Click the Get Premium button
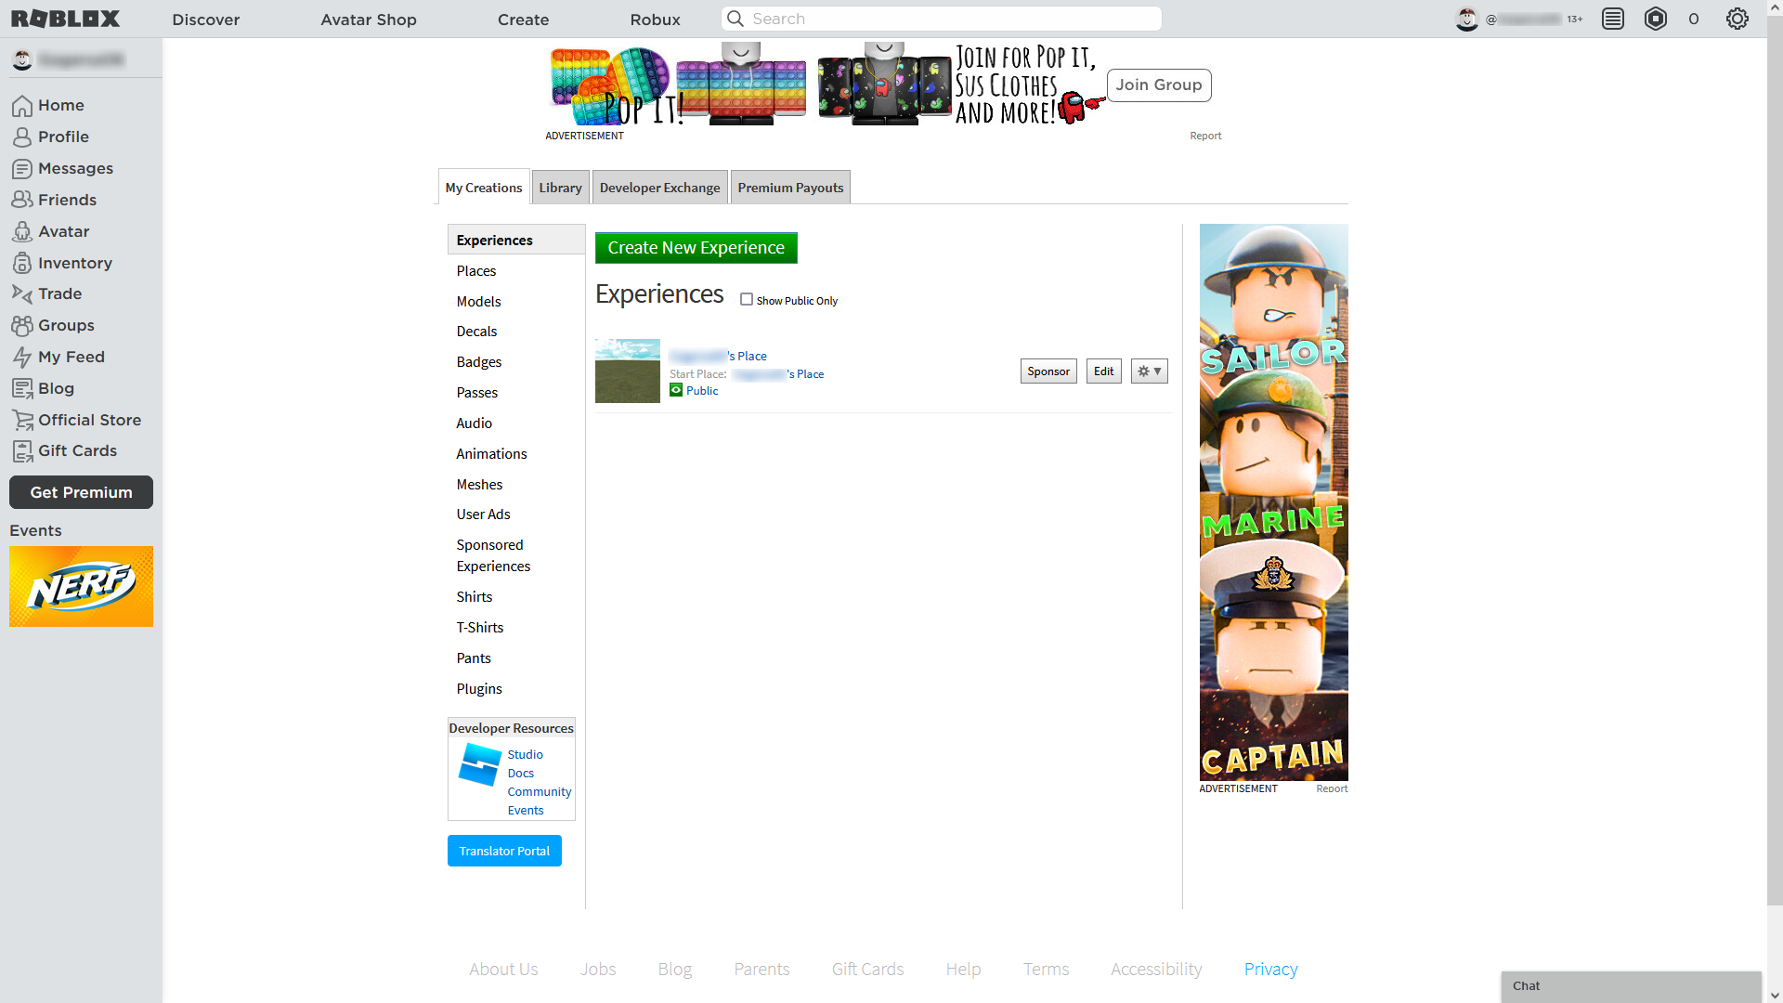 pyautogui.click(x=81, y=492)
